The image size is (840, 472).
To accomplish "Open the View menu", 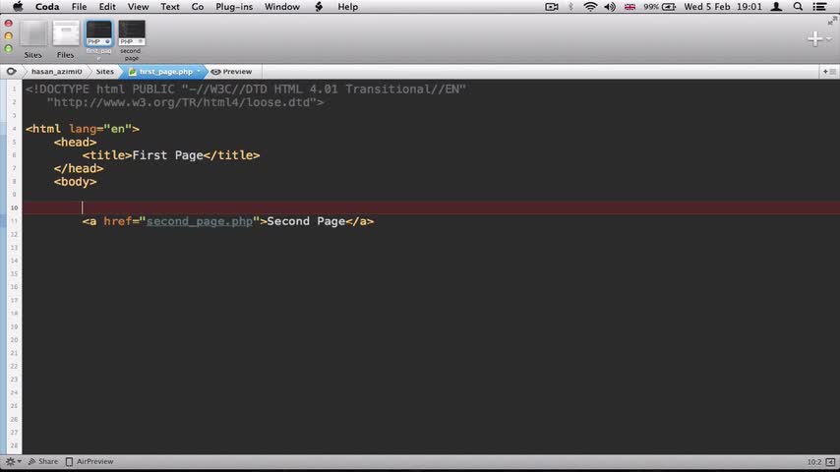I will [138, 7].
